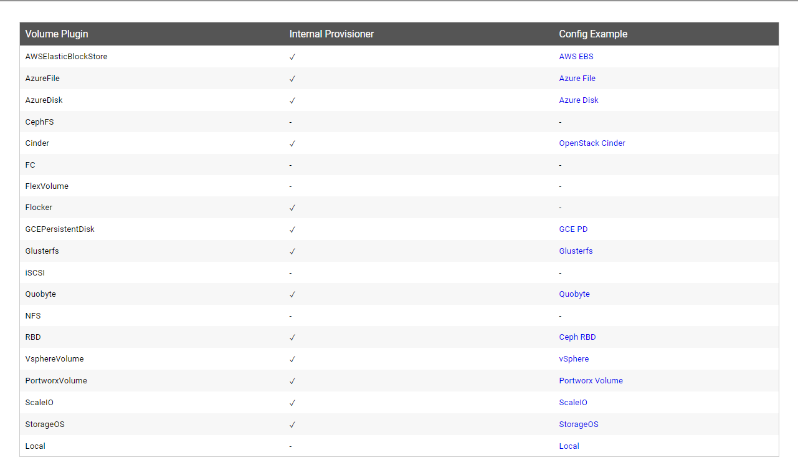Click the provisioner checkmark in StorageOS row
The width and height of the screenshot is (798, 475).
[x=292, y=425]
